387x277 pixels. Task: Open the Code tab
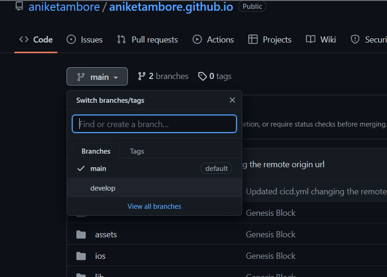(36, 40)
